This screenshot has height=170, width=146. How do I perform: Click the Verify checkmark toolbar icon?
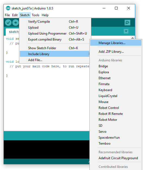click(8, 23)
